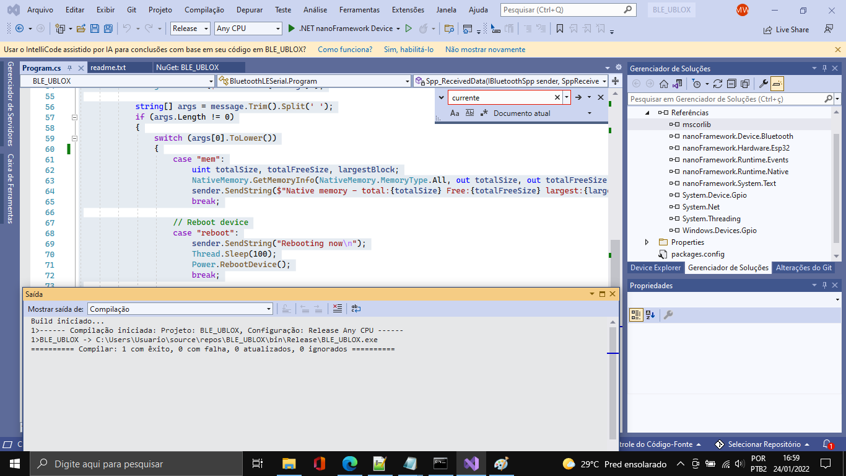Click the 'currente' find input field

pos(500,97)
